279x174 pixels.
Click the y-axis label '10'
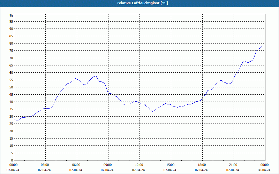[x=11, y=146]
